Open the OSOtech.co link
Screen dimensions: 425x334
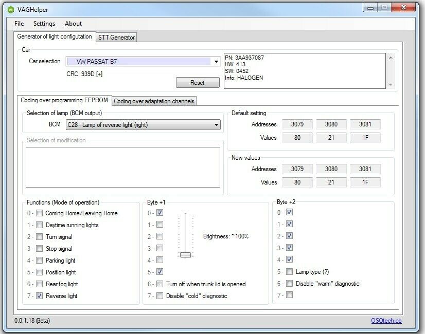pyautogui.click(x=386, y=321)
